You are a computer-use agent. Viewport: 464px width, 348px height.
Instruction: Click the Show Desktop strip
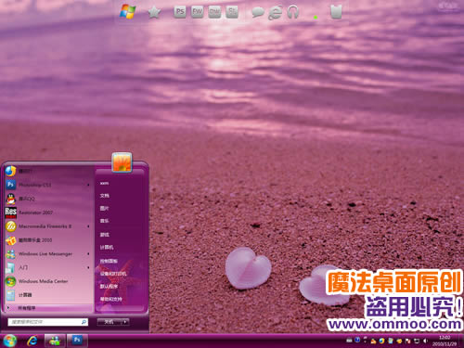click(461, 341)
